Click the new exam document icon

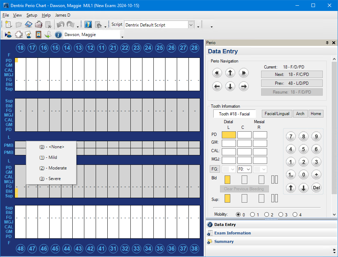click(x=9, y=25)
